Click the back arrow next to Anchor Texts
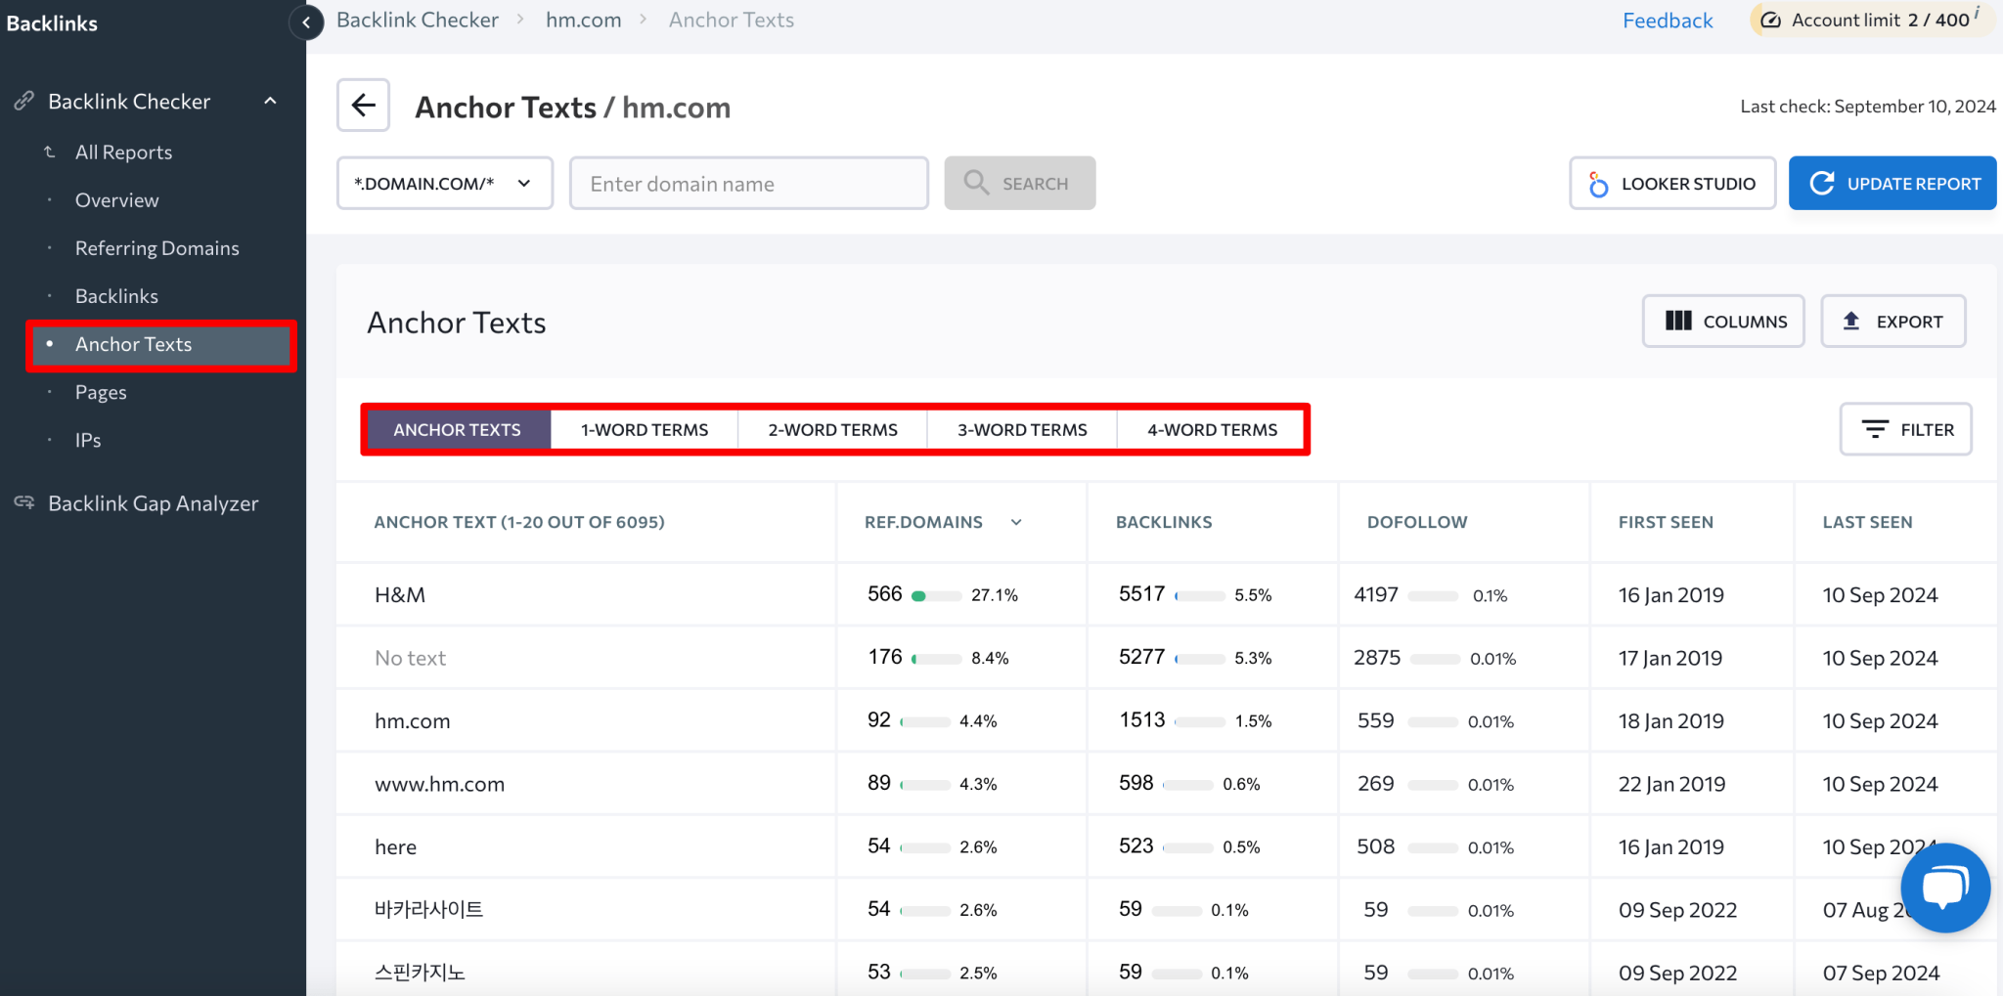 tap(363, 105)
